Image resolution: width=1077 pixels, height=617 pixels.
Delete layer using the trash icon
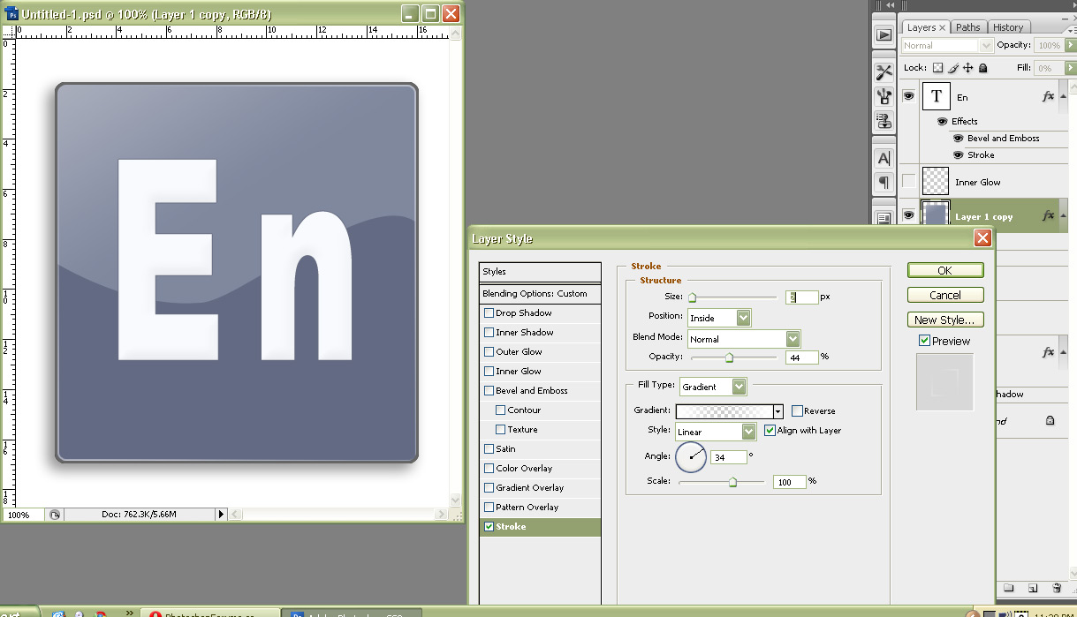(x=1057, y=588)
